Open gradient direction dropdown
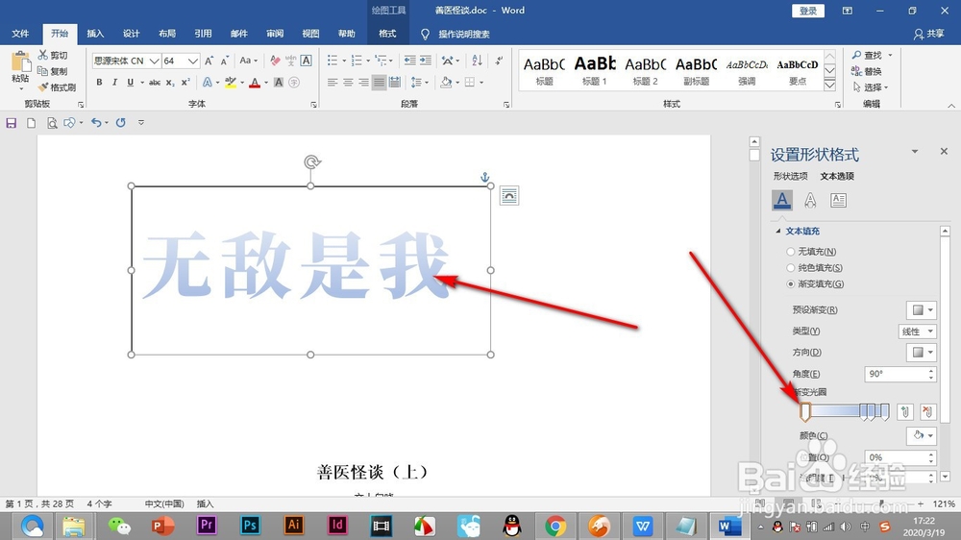This screenshot has height=540, width=961. [922, 353]
